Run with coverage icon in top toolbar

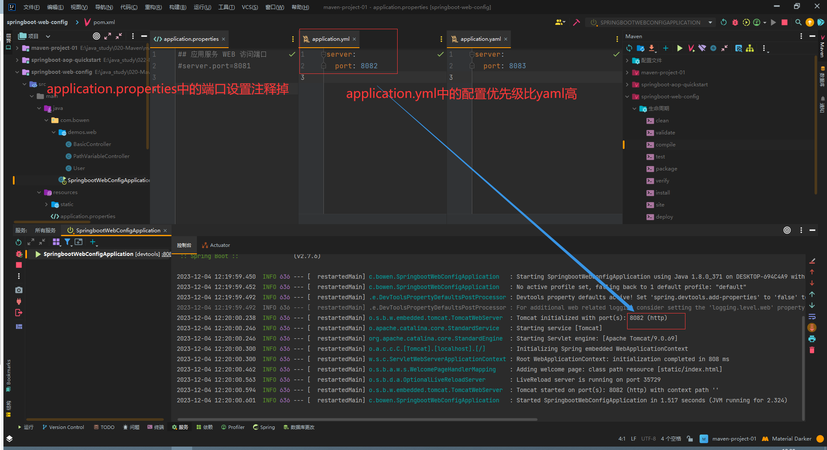746,22
